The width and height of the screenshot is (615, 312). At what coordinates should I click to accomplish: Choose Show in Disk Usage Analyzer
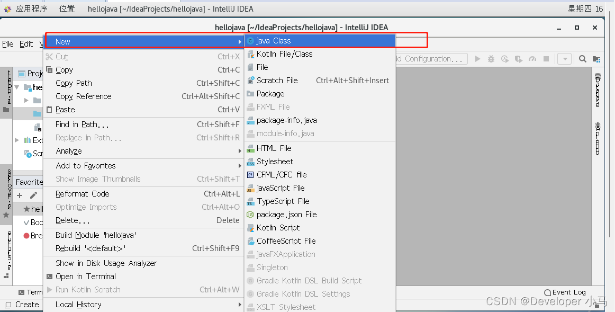(x=143, y=263)
